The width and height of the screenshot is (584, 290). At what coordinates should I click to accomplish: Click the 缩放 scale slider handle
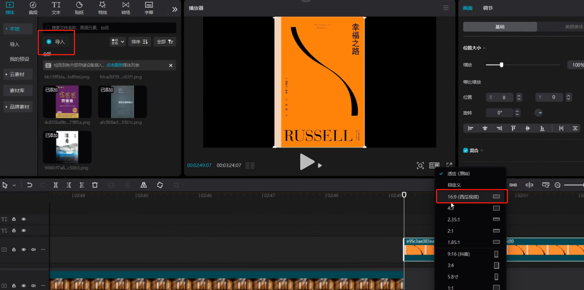501,65
